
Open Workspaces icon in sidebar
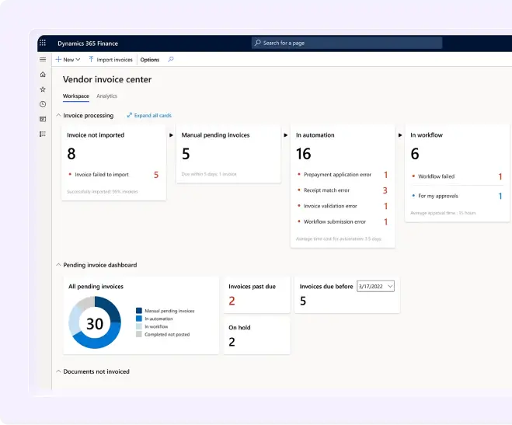[x=43, y=119]
